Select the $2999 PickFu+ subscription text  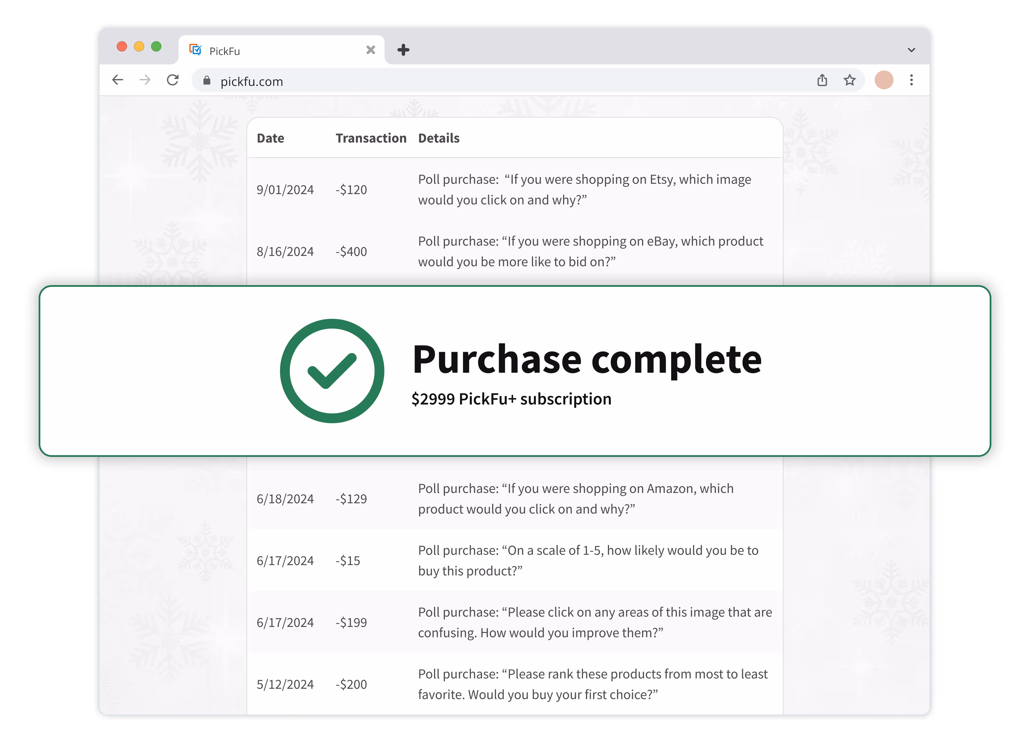(511, 398)
